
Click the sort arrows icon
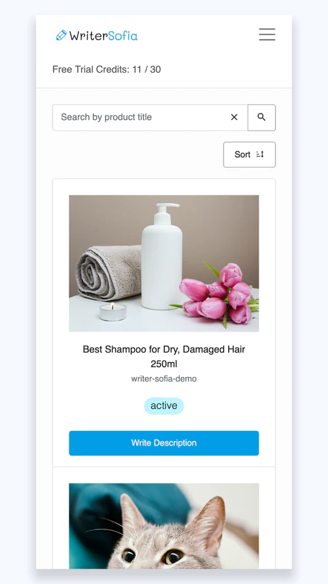[x=260, y=154]
